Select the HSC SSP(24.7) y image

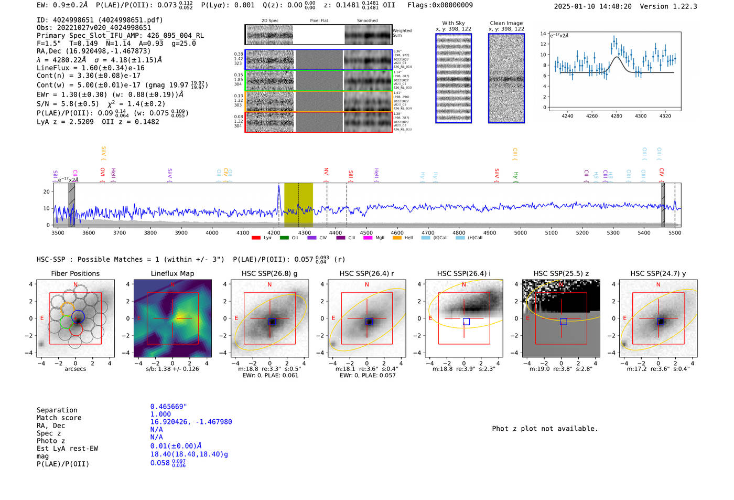[x=659, y=318]
